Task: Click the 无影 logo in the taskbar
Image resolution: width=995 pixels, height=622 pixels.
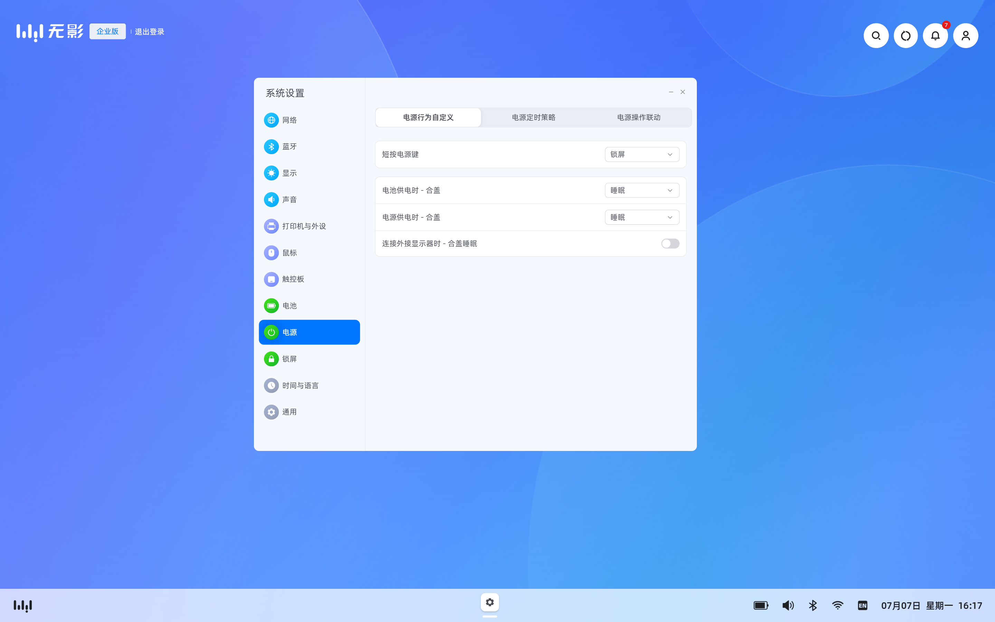Action: pyautogui.click(x=22, y=605)
